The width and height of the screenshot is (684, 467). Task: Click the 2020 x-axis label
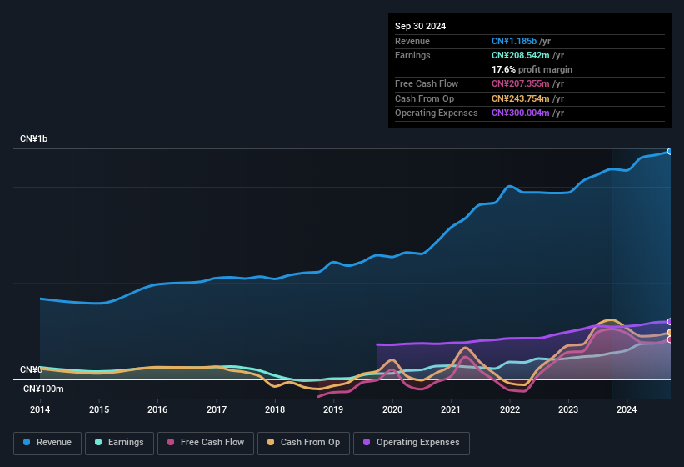point(392,409)
